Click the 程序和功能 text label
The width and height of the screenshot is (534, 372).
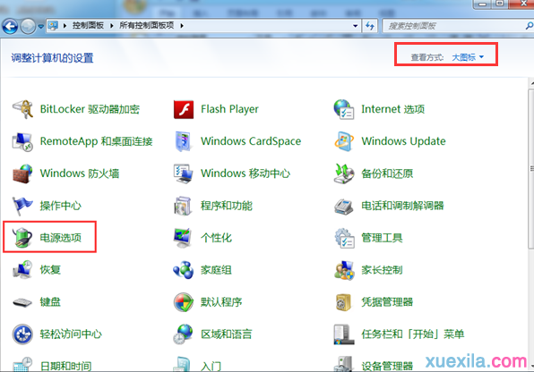pyautogui.click(x=227, y=206)
